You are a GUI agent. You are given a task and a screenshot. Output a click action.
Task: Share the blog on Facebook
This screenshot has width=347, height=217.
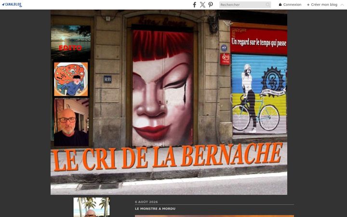click(194, 5)
